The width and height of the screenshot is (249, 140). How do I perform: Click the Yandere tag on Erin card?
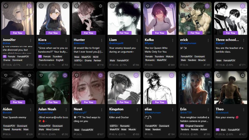click(185, 129)
